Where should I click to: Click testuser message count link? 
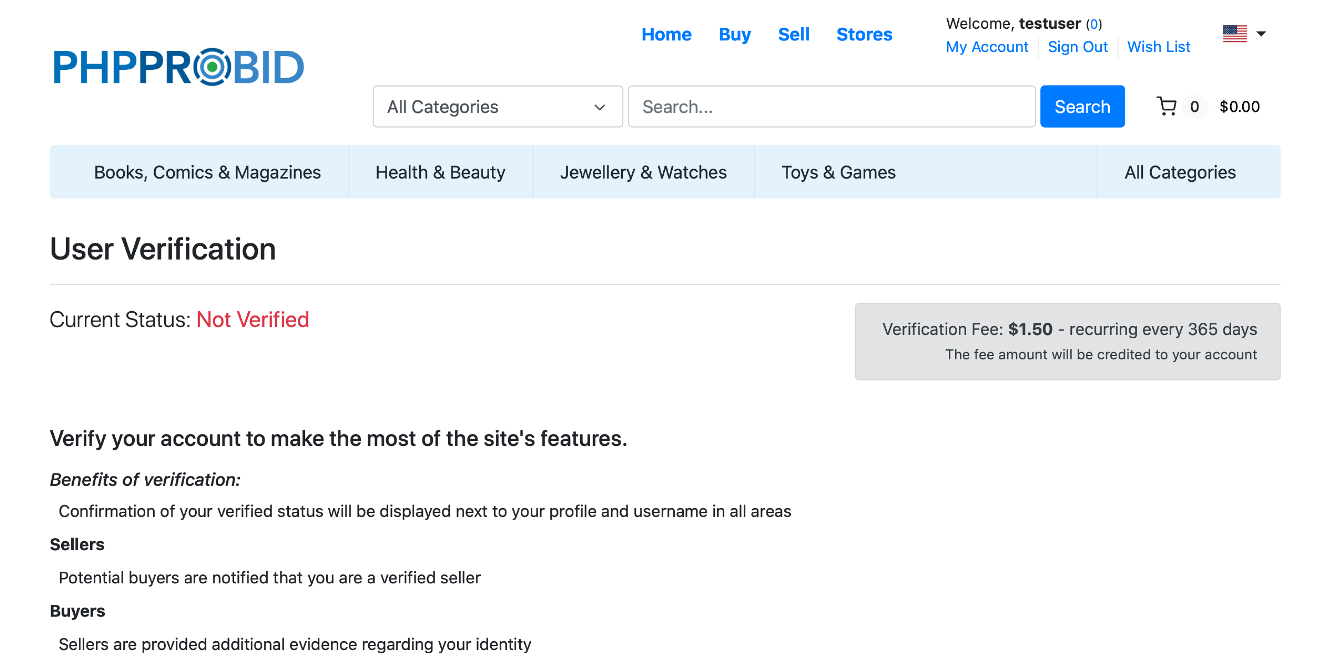click(1094, 24)
